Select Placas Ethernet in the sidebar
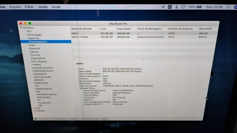Viewport: 237px width, 133px height. click(44, 89)
